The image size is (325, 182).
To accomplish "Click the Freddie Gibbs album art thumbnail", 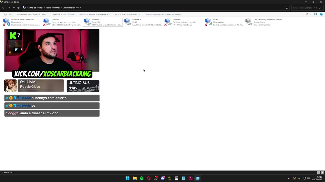I will pos(10,85).
